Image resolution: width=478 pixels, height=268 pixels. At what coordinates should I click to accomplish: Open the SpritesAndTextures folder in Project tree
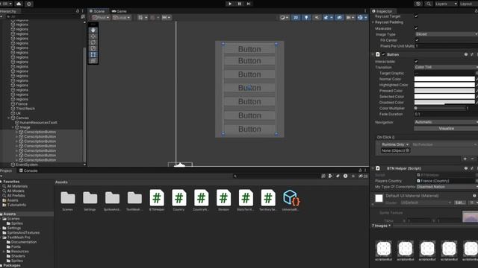[23, 233]
